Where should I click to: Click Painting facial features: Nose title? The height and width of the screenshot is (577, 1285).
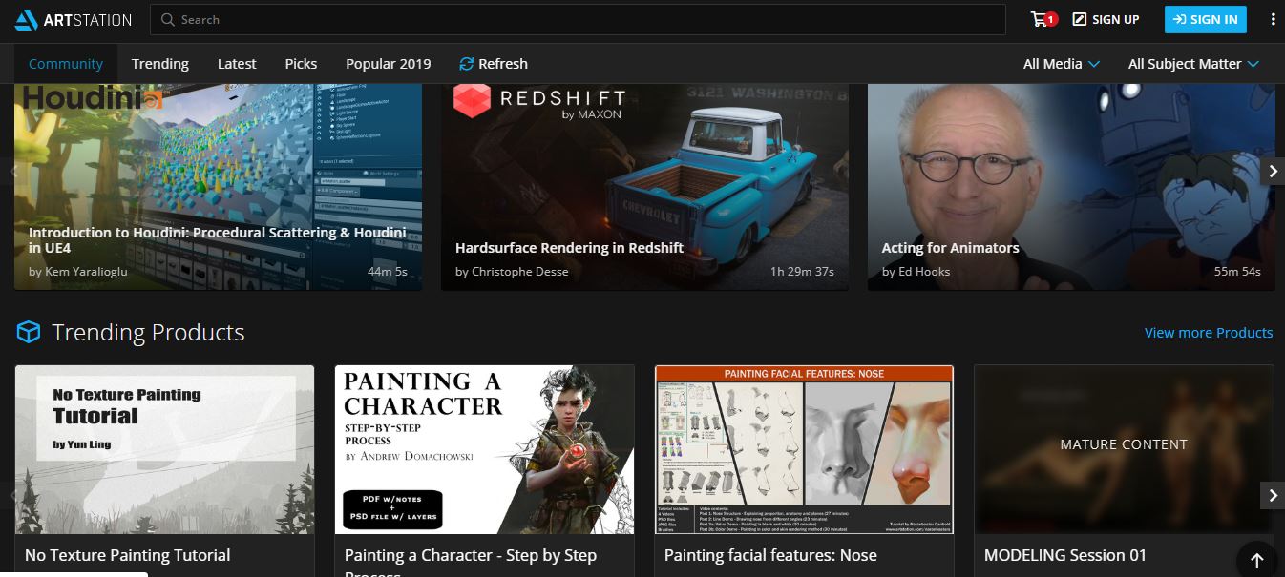pos(770,555)
